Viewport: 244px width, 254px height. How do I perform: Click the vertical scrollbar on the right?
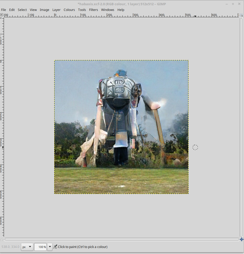(241, 127)
